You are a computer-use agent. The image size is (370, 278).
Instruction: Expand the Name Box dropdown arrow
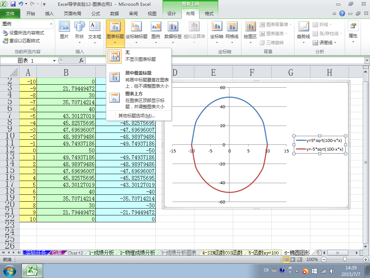pos(54,61)
